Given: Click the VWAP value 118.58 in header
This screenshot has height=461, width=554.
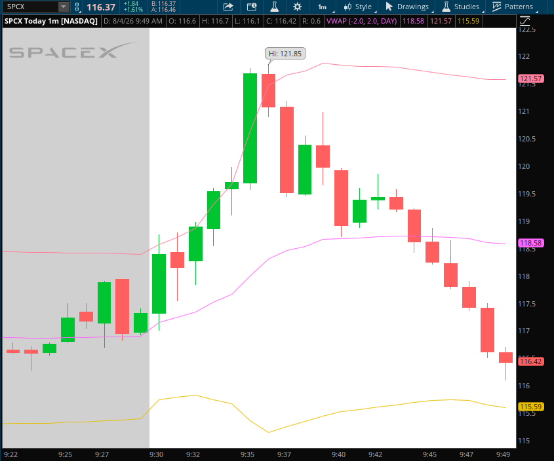Looking at the screenshot, I should tap(414, 21).
